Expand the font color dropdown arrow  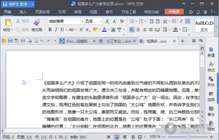(x=108, y=30)
